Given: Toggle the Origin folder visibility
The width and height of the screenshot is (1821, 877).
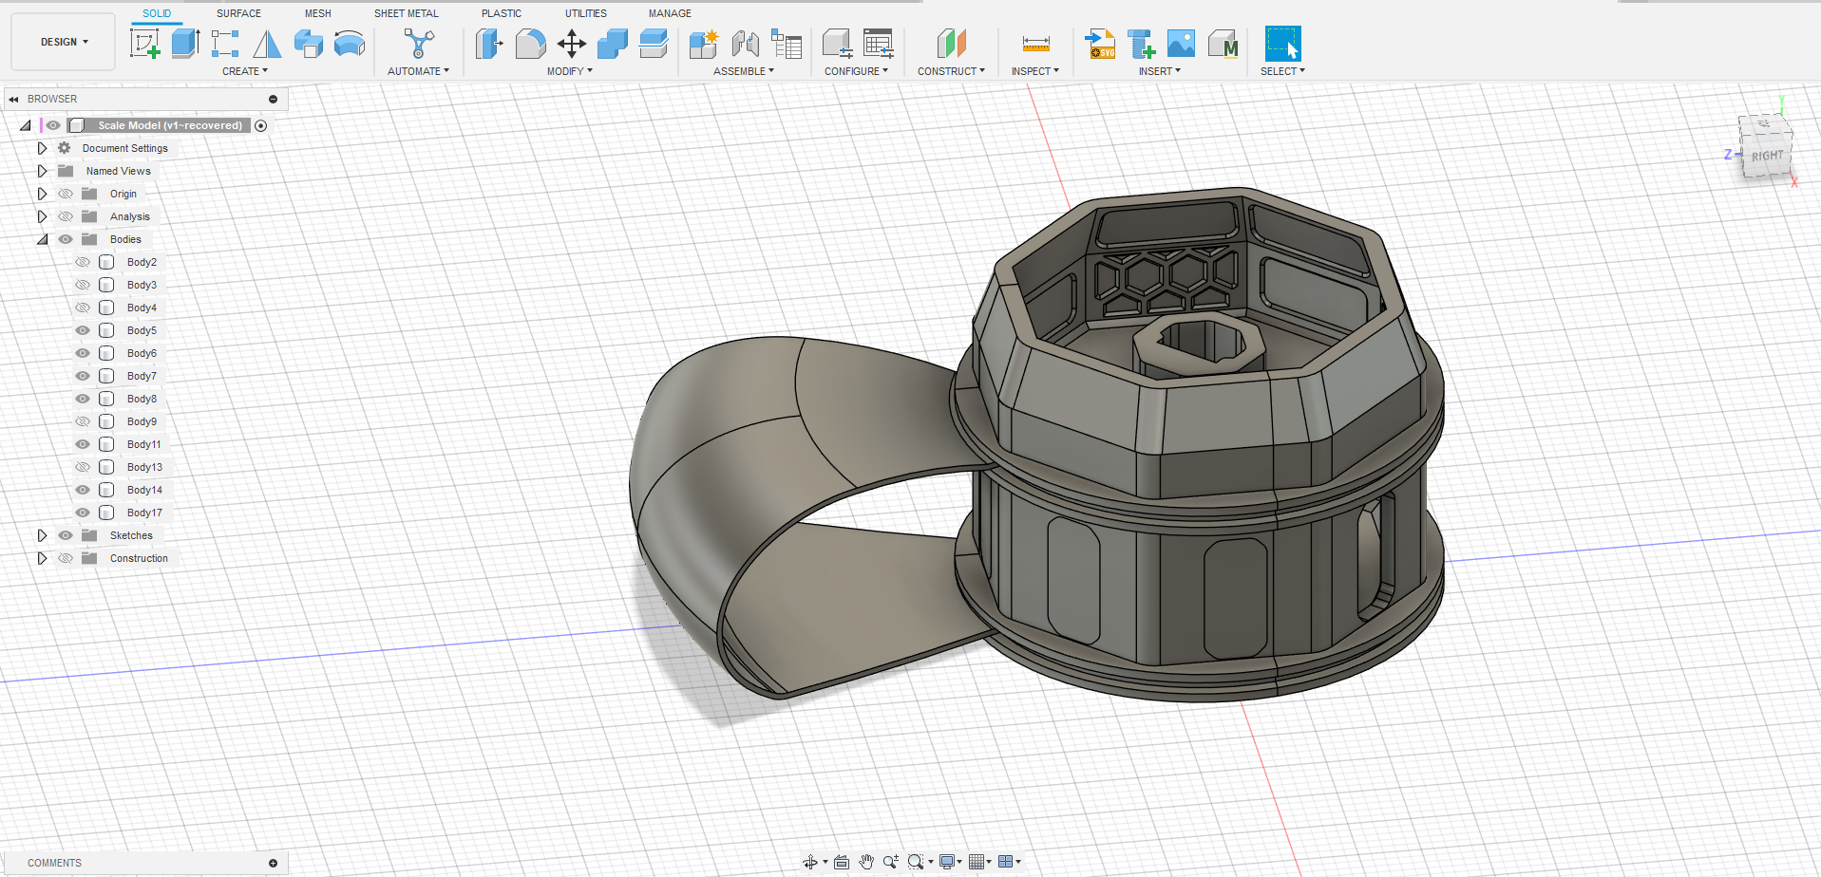Looking at the screenshot, I should (66, 194).
